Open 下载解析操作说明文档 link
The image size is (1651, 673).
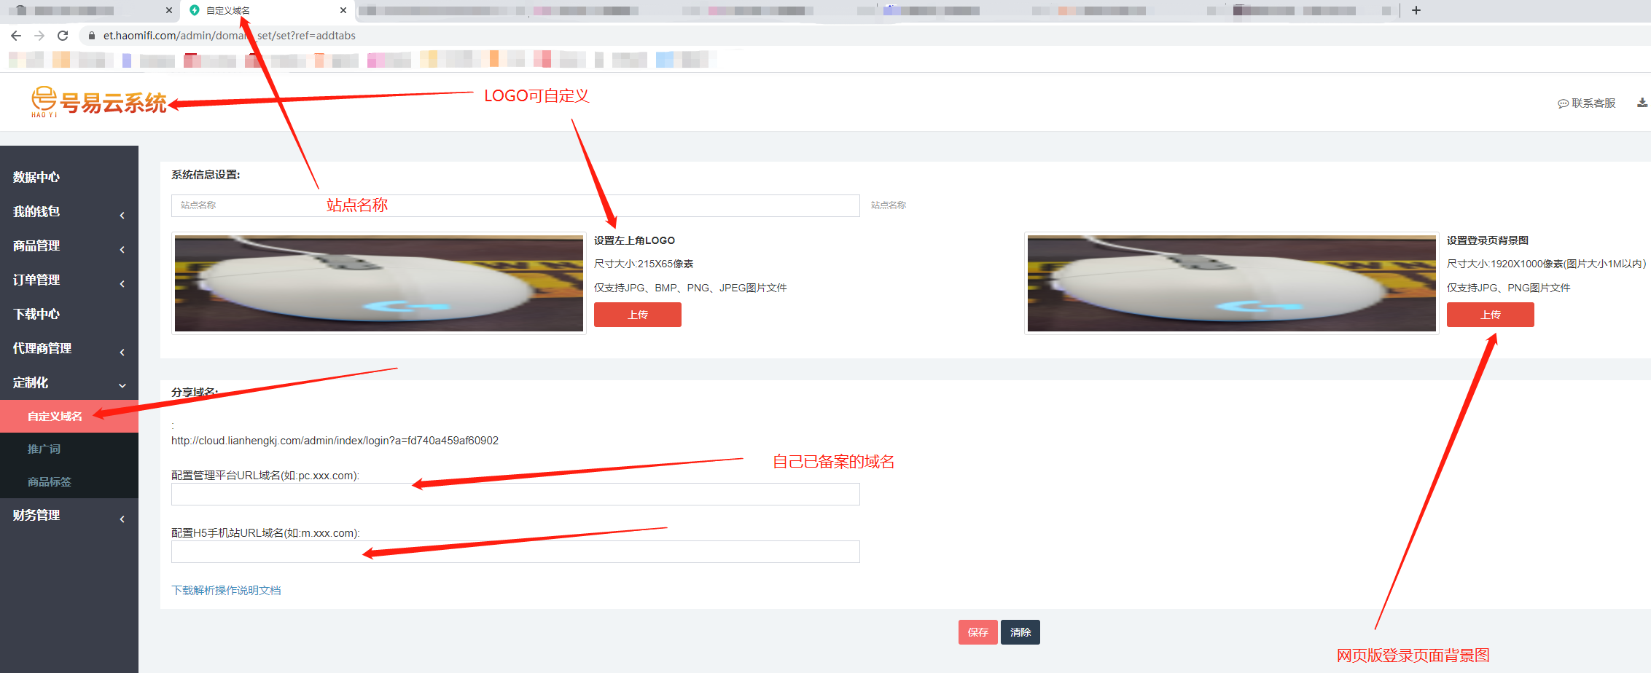(x=226, y=591)
